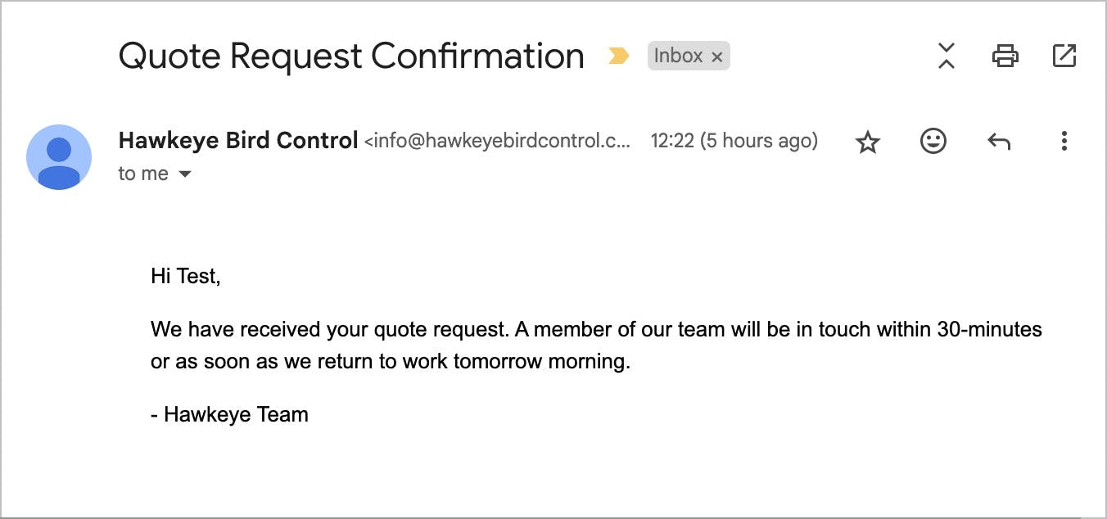Open the email in a new window

(1064, 56)
